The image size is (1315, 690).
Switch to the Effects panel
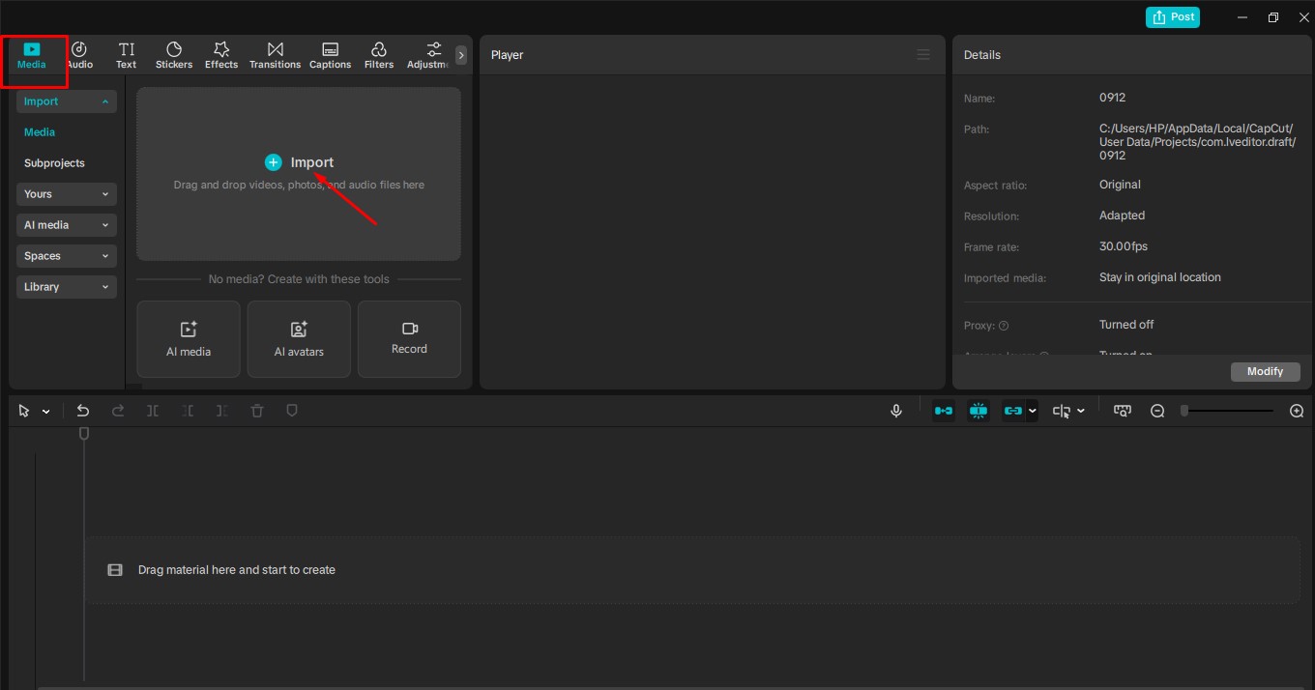pyautogui.click(x=220, y=54)
